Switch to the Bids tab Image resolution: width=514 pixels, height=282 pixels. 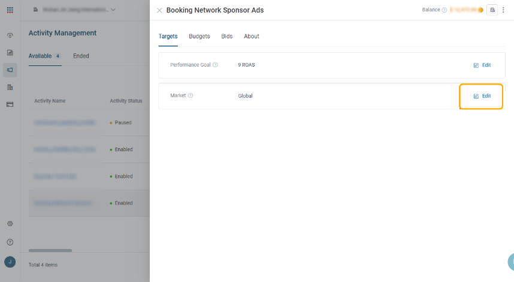pyautogui.click(x=227, y=37)
